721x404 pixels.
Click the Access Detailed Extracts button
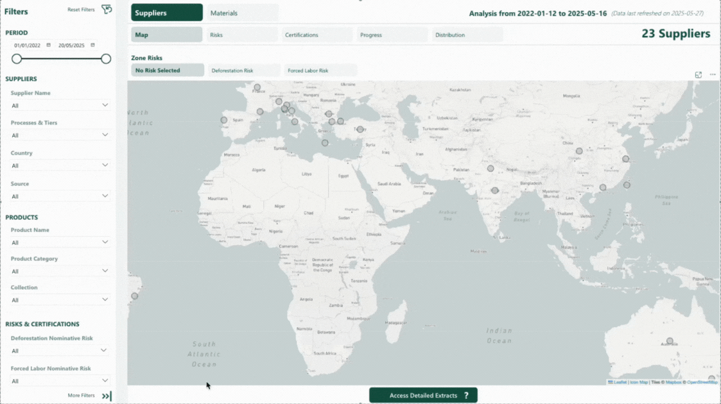[x=422, y=396]
